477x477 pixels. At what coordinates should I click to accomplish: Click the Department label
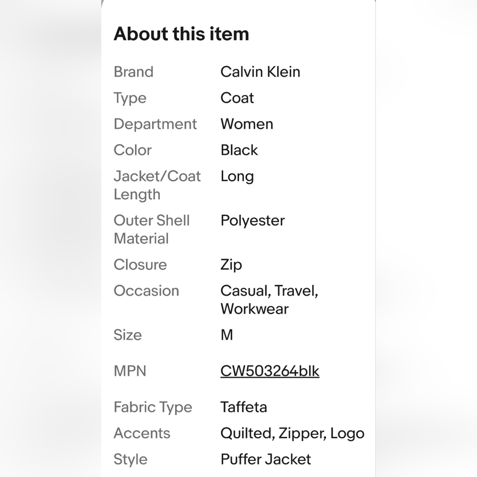click(155, 124)
